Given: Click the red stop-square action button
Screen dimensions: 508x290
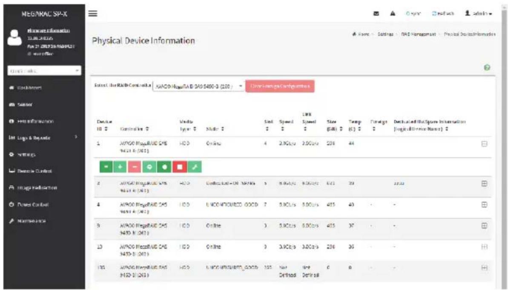Looking at the screenshot, I should coord(180,167).
